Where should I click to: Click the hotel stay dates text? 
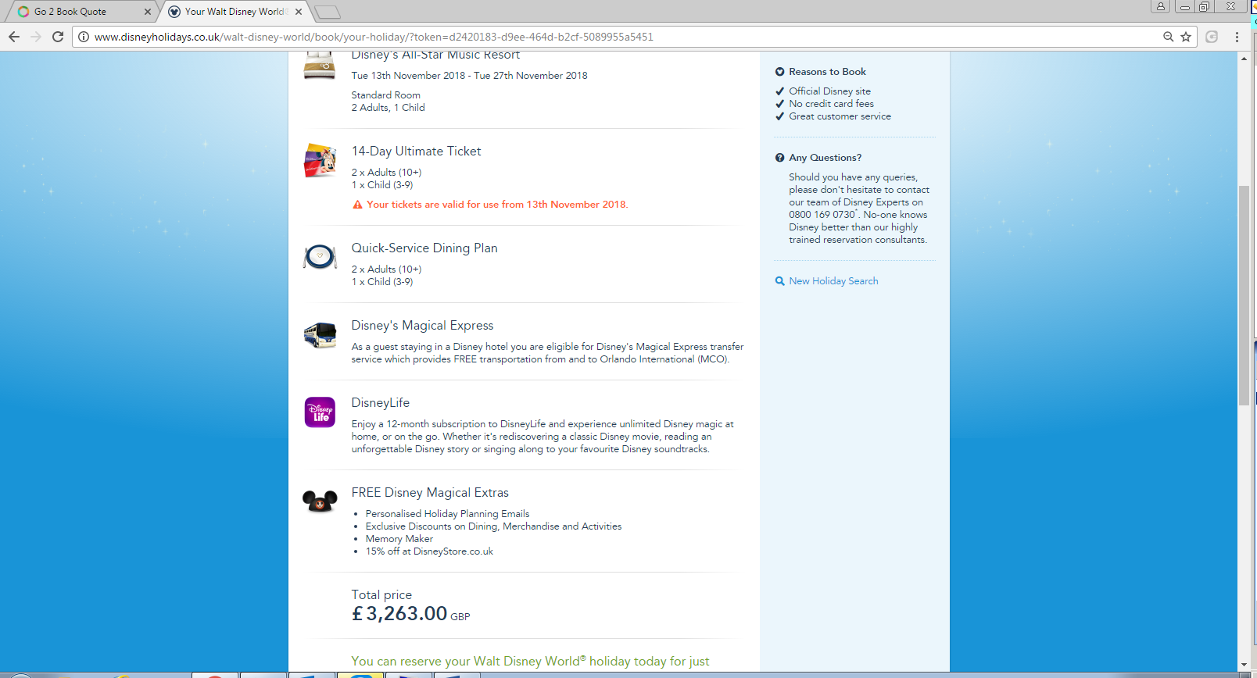[469, 76]
